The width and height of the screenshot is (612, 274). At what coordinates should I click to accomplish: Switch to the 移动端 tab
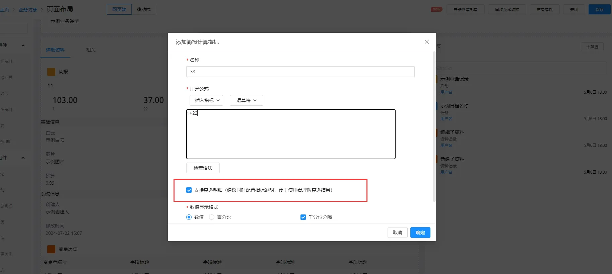(144, 9)
